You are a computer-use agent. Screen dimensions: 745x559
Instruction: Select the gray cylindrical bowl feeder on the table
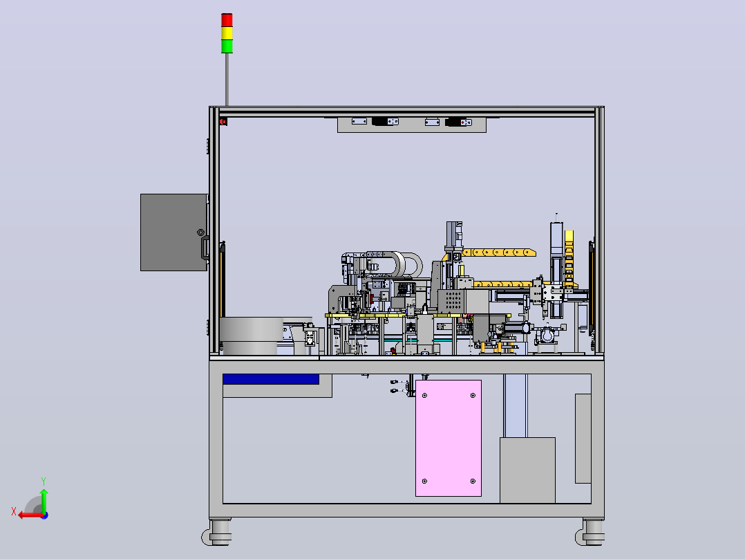pyautogui.click(x=252, y=336)
